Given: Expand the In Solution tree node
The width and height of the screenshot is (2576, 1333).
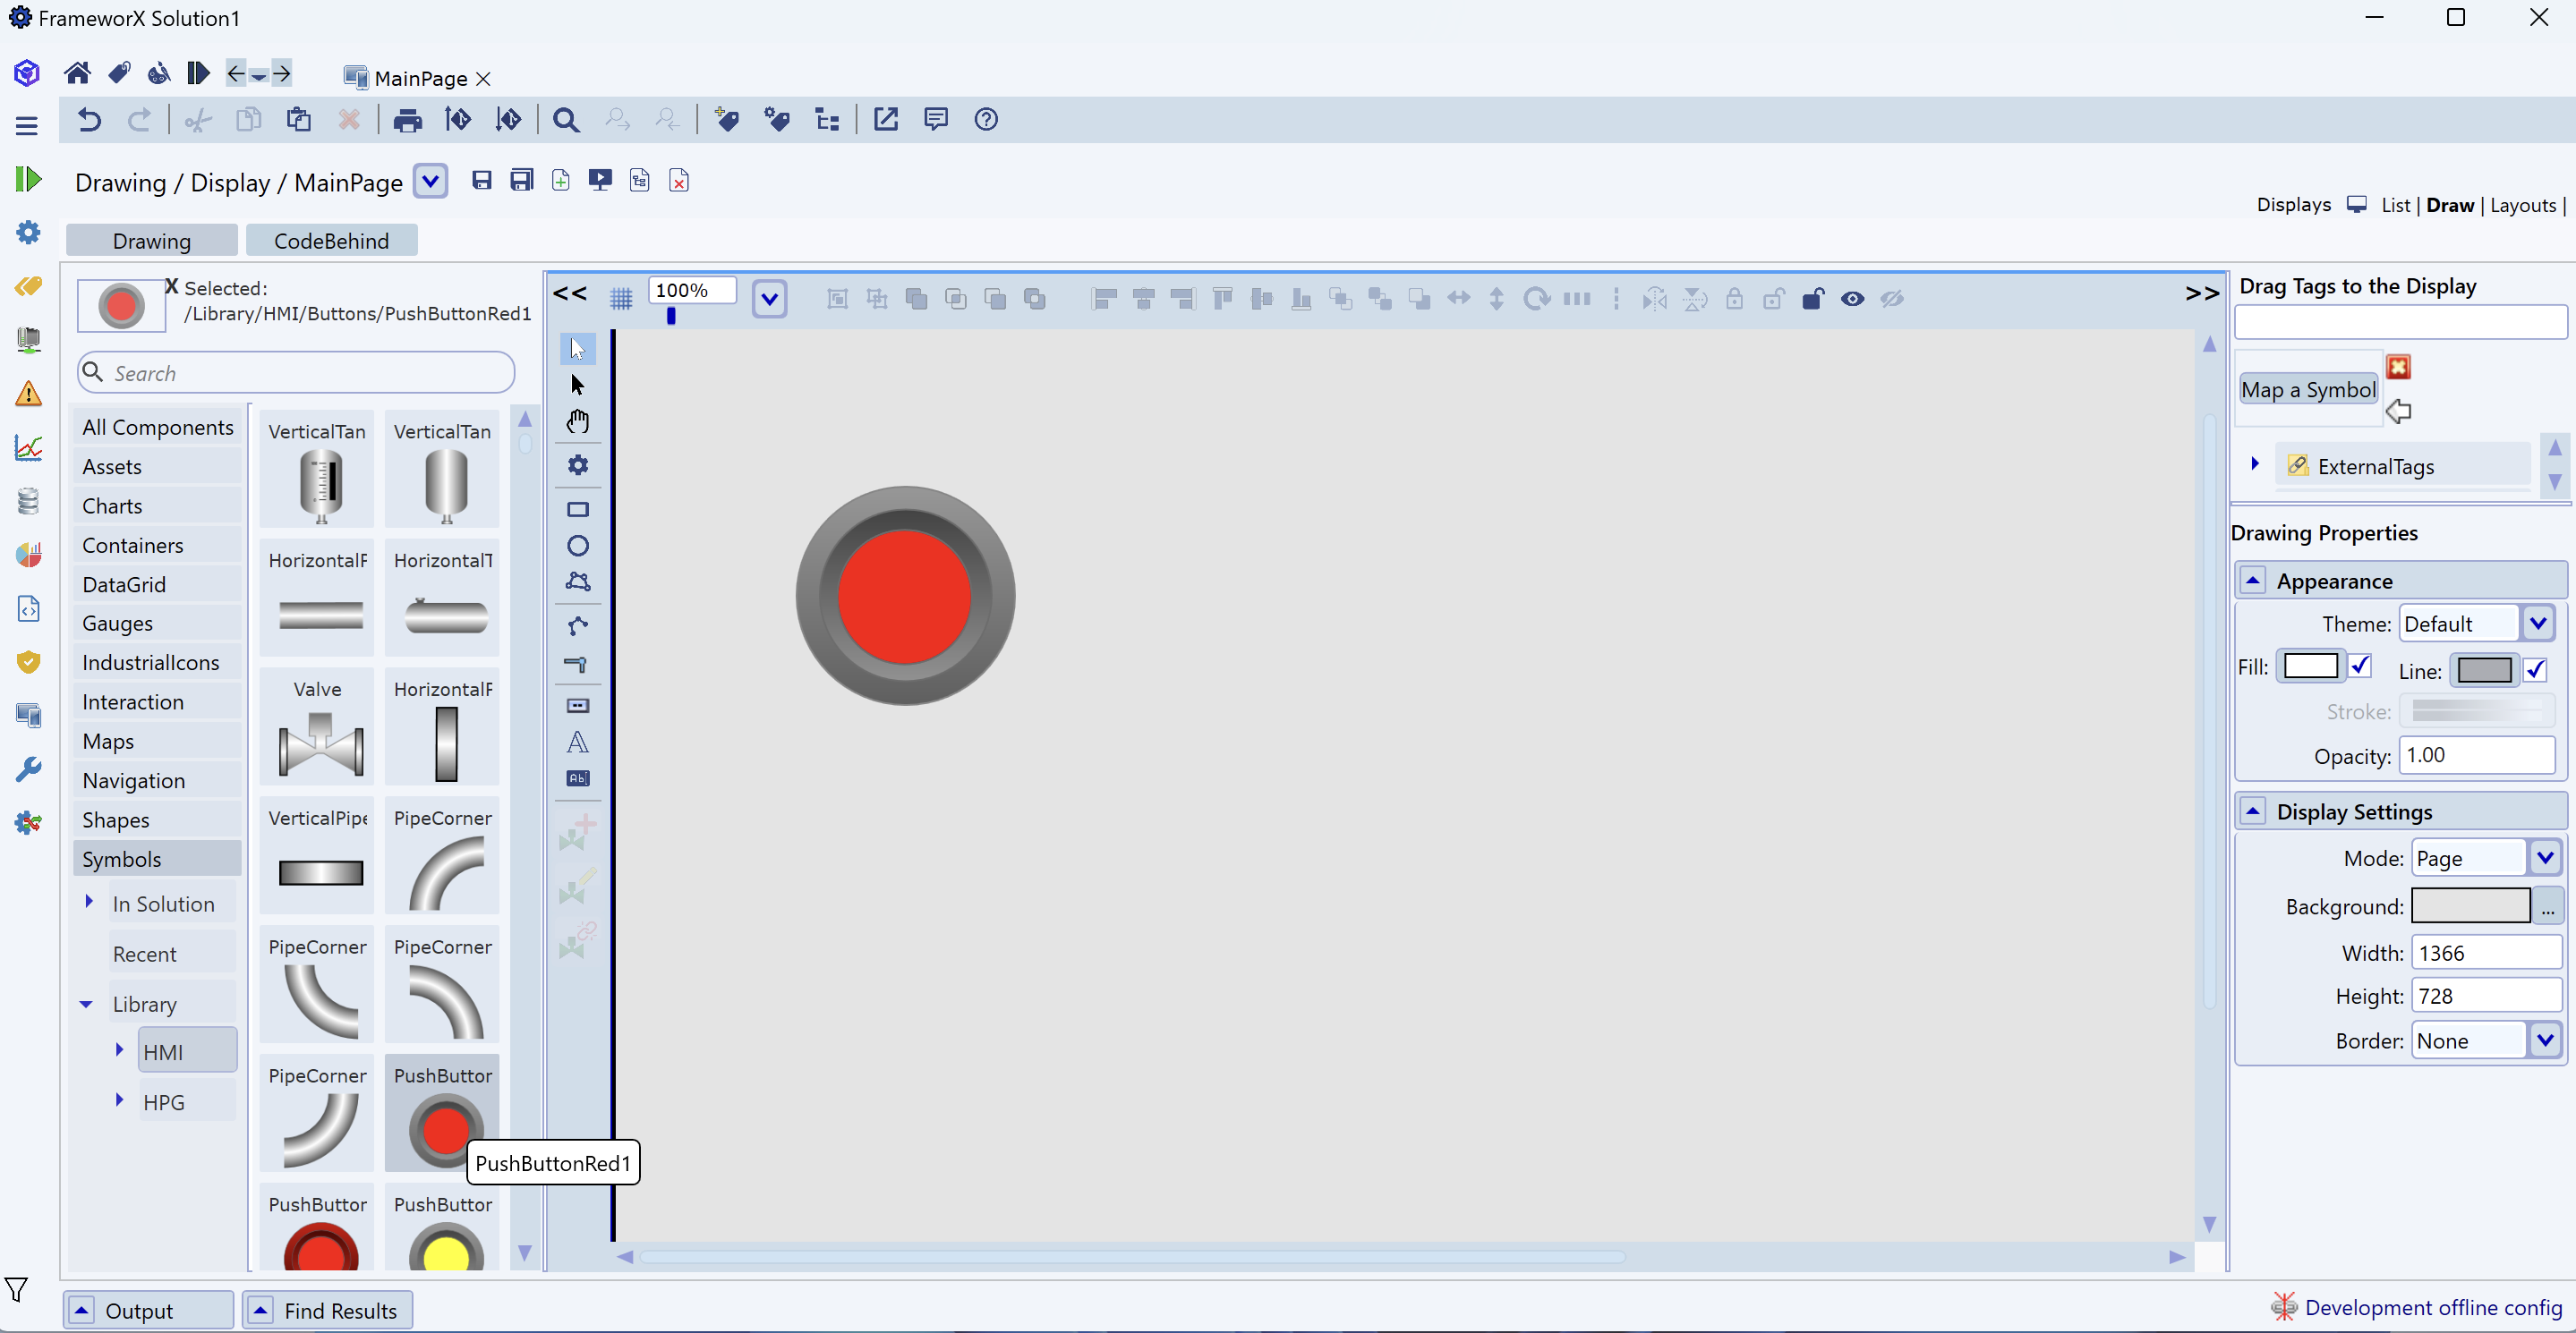Looking at the screenshot, I should click(x=89, y=903).
